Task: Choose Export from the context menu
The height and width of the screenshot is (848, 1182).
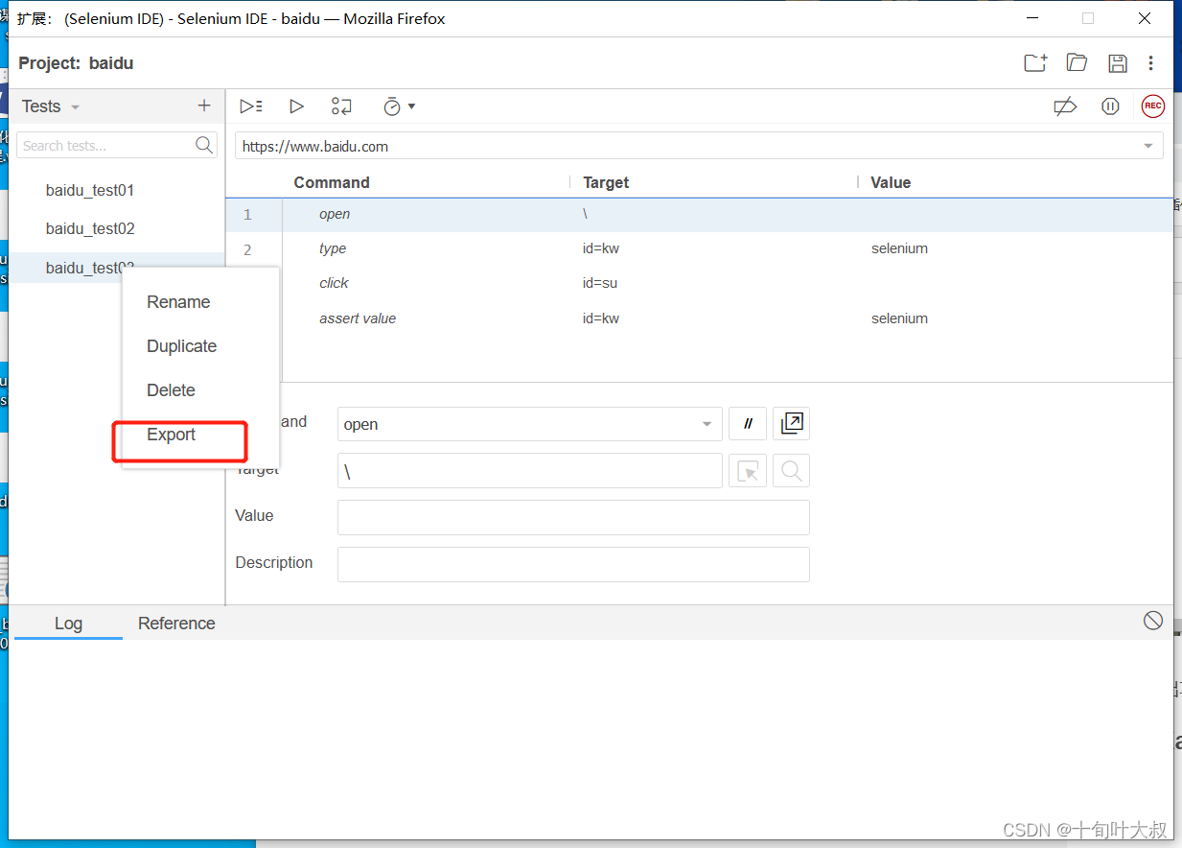Action: tap(171, 435)
